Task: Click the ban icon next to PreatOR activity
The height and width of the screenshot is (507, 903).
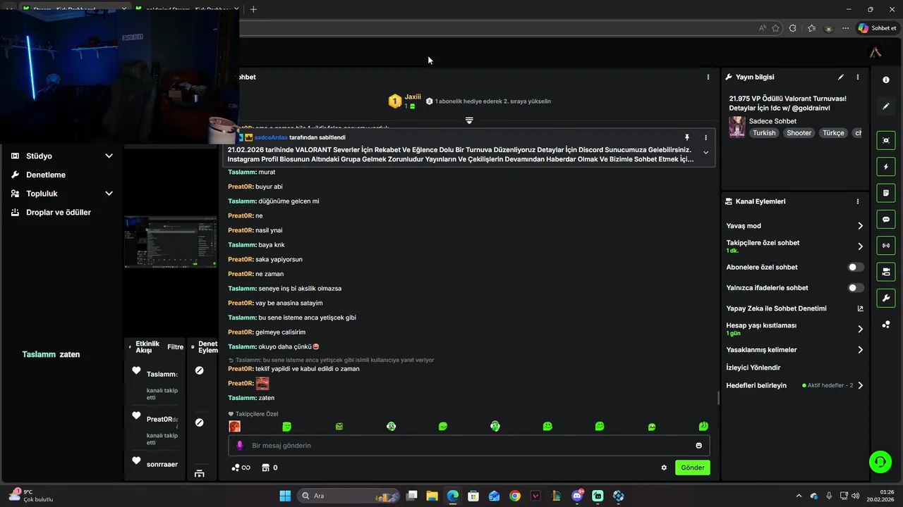Action: (200, 423)
